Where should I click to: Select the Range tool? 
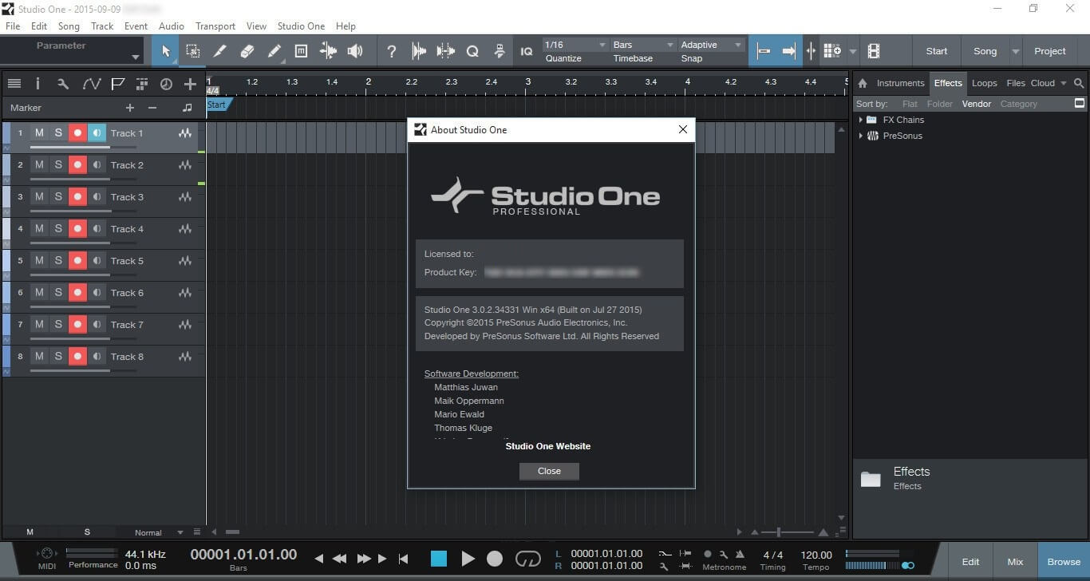pos(193,51)
